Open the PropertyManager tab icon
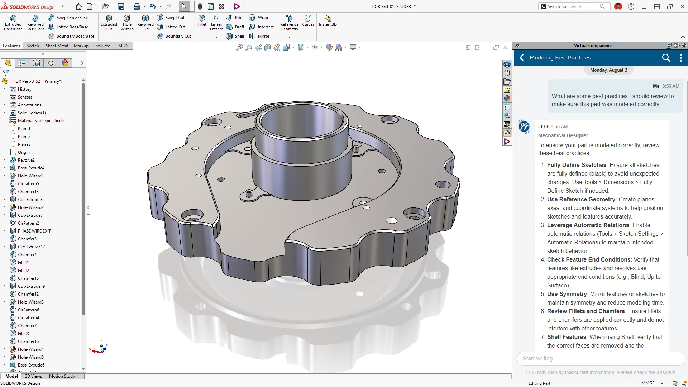This screenshot has height=387, width=688. [x=22, y=63]
